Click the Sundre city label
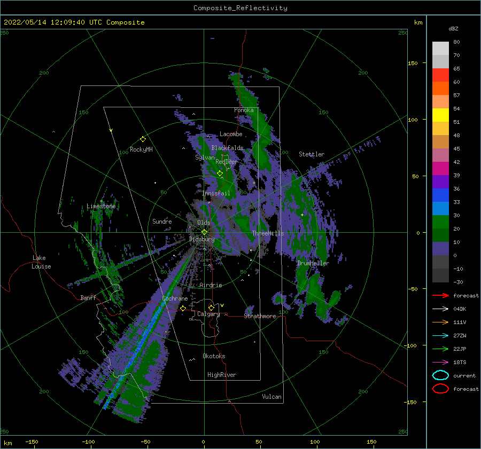 tap(162, 222)
